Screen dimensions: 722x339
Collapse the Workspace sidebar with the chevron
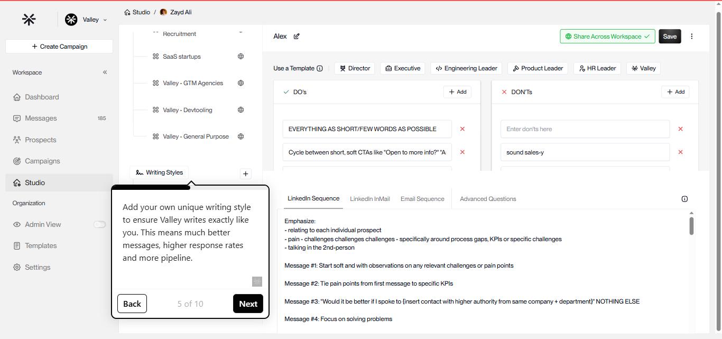pyautogui.click(x=105, y=72)
